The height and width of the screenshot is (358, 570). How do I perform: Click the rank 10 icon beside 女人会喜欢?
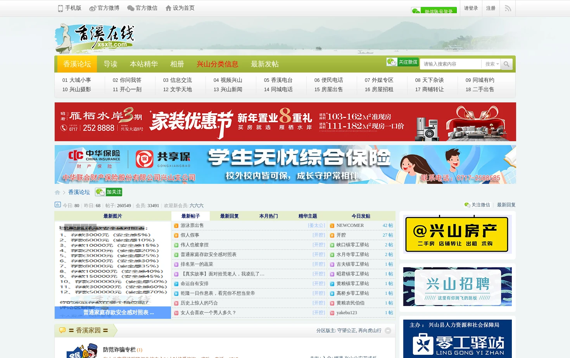point(176,313)
